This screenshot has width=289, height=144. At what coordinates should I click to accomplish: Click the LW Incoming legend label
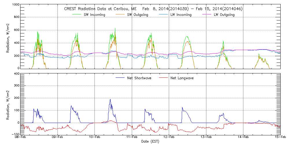pos(181,15)
